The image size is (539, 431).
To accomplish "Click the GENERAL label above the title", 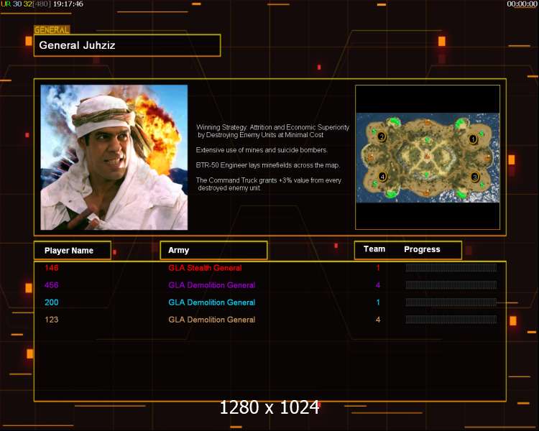I will [x=52, y=30].
